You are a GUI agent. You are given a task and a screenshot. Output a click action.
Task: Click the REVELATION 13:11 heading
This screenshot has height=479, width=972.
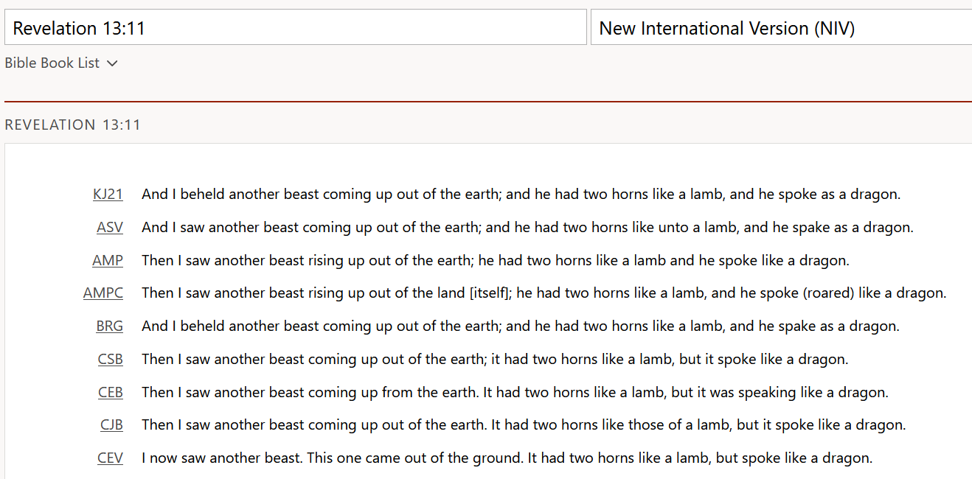[72, 125]
